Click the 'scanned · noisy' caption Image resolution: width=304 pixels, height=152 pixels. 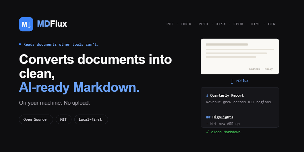tap(261, 69)
